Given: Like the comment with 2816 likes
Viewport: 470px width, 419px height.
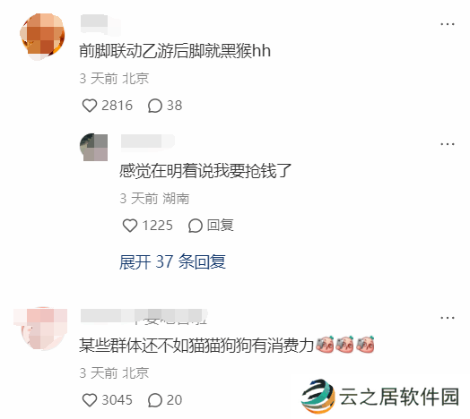Looking at the screenshot, I should 90,106.
